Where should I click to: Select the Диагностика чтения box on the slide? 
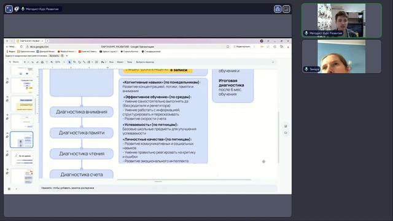tap(82, 153)
